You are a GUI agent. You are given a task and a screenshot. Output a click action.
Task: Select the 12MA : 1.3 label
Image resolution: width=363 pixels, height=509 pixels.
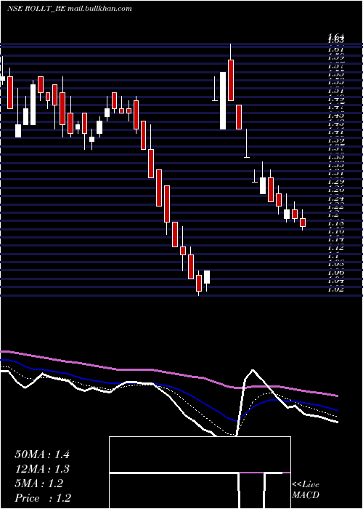point(42,469)
